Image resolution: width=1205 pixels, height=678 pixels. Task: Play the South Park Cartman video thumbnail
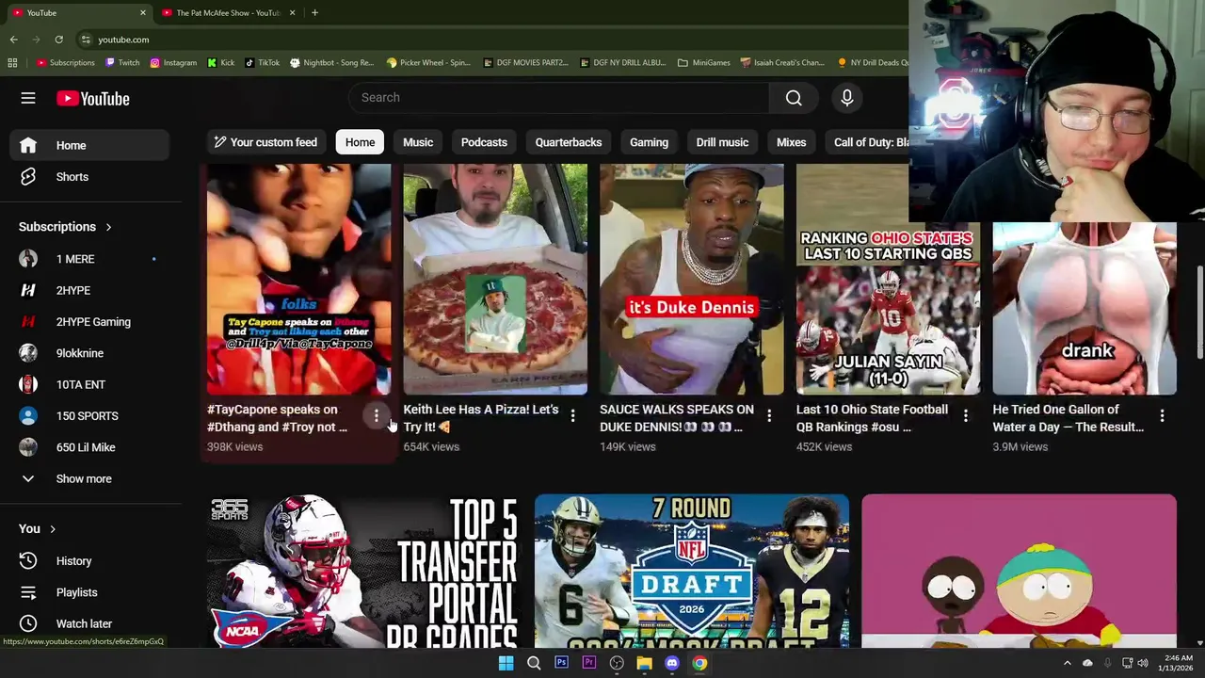(1019, 572)
